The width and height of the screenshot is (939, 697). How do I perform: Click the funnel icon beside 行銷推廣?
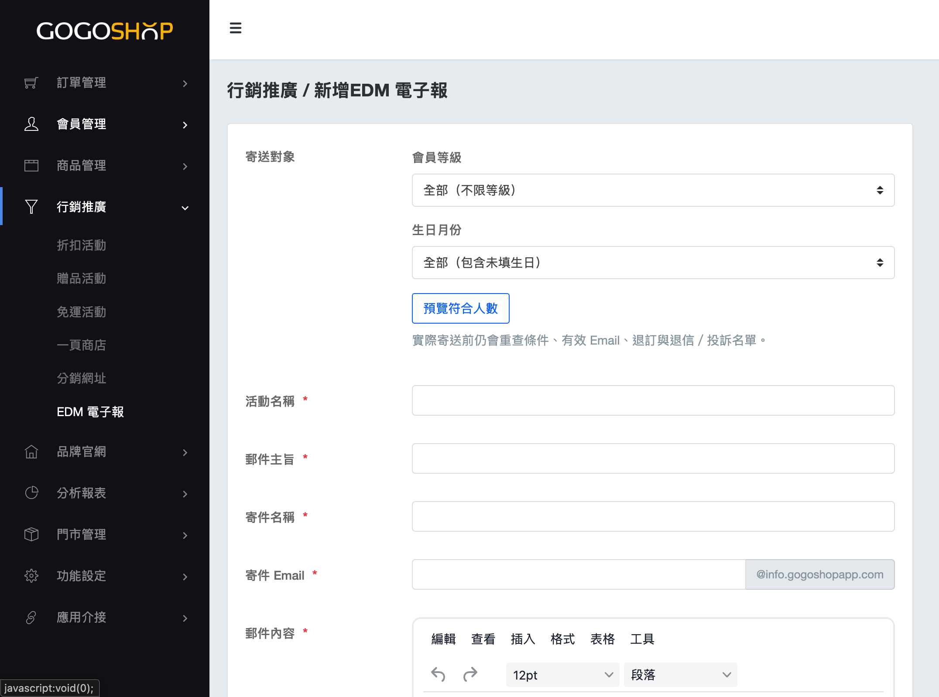coord(31,207)
